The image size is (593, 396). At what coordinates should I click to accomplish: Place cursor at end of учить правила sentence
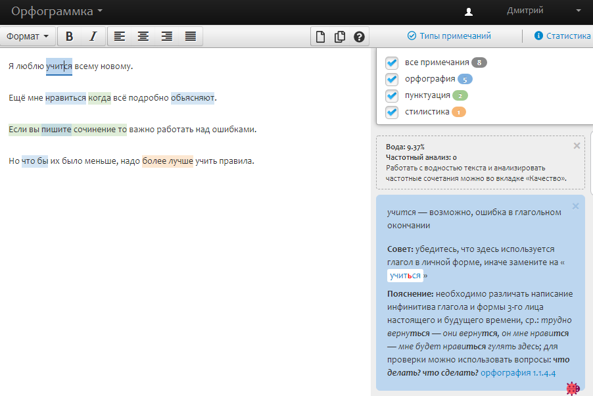click(x=254, y=161)
